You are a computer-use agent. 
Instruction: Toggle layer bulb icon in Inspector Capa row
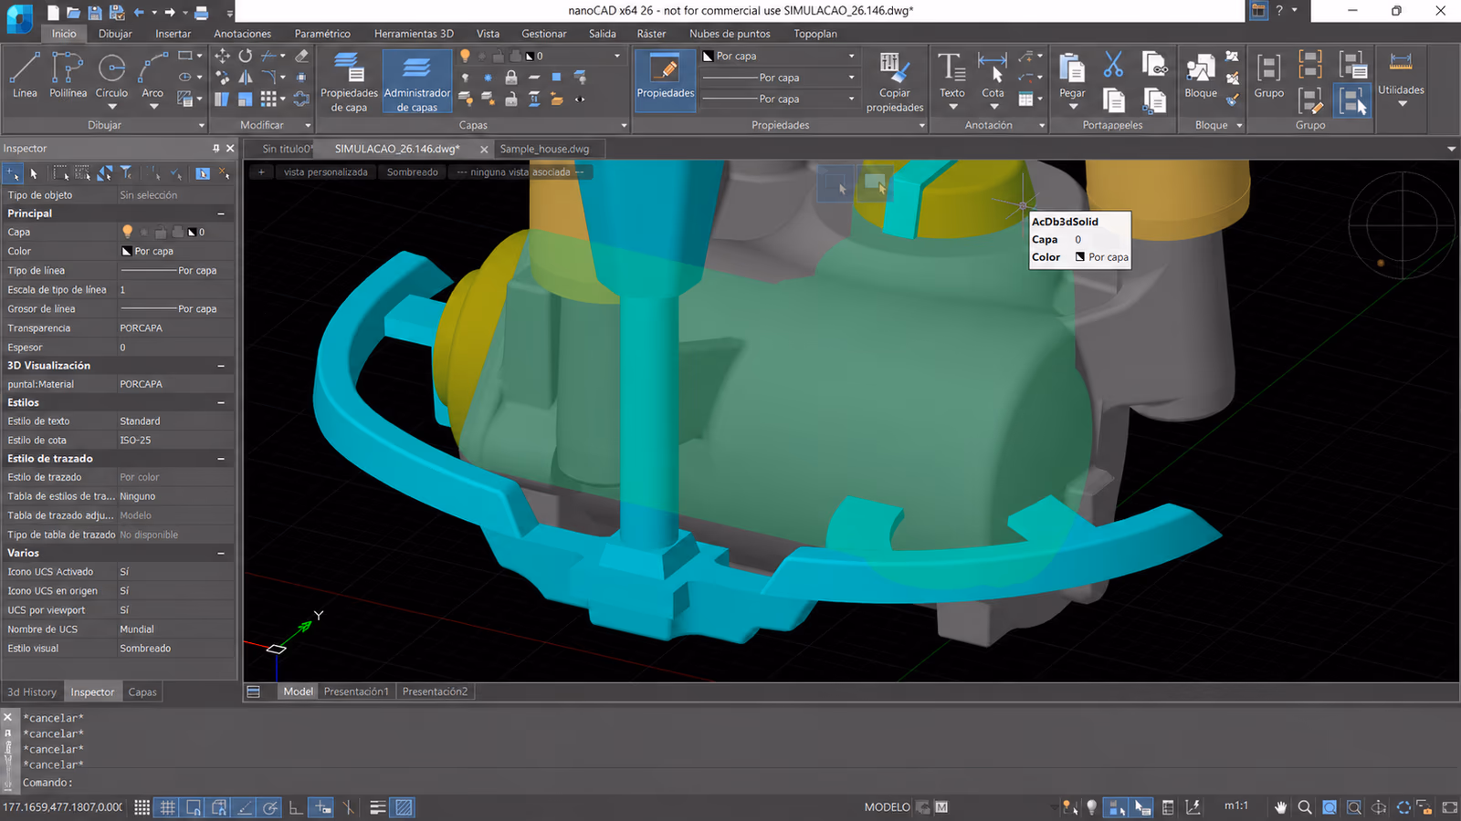[x=128, y=232]
